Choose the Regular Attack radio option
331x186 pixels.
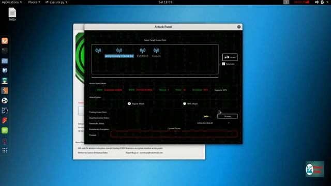tap(129, 103)
